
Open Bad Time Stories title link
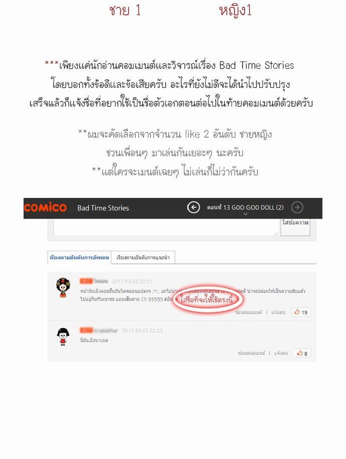click(103, 208)
